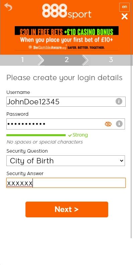The image size is (133, 265).
Task: Open the Security Question dropdown
Action: 66,161
